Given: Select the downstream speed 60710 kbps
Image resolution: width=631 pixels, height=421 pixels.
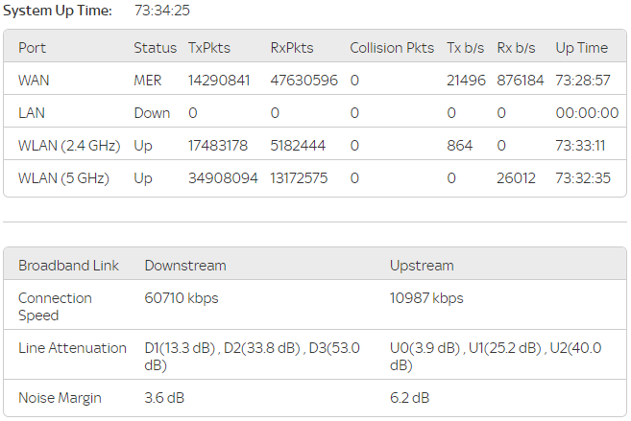Looking at the screenshot, I should tap(182, 298).
